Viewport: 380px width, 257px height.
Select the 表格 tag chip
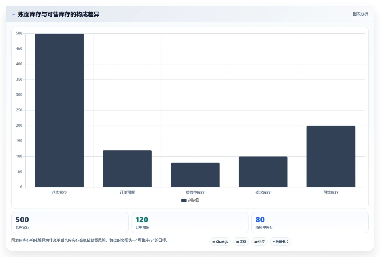coord(241,242)
